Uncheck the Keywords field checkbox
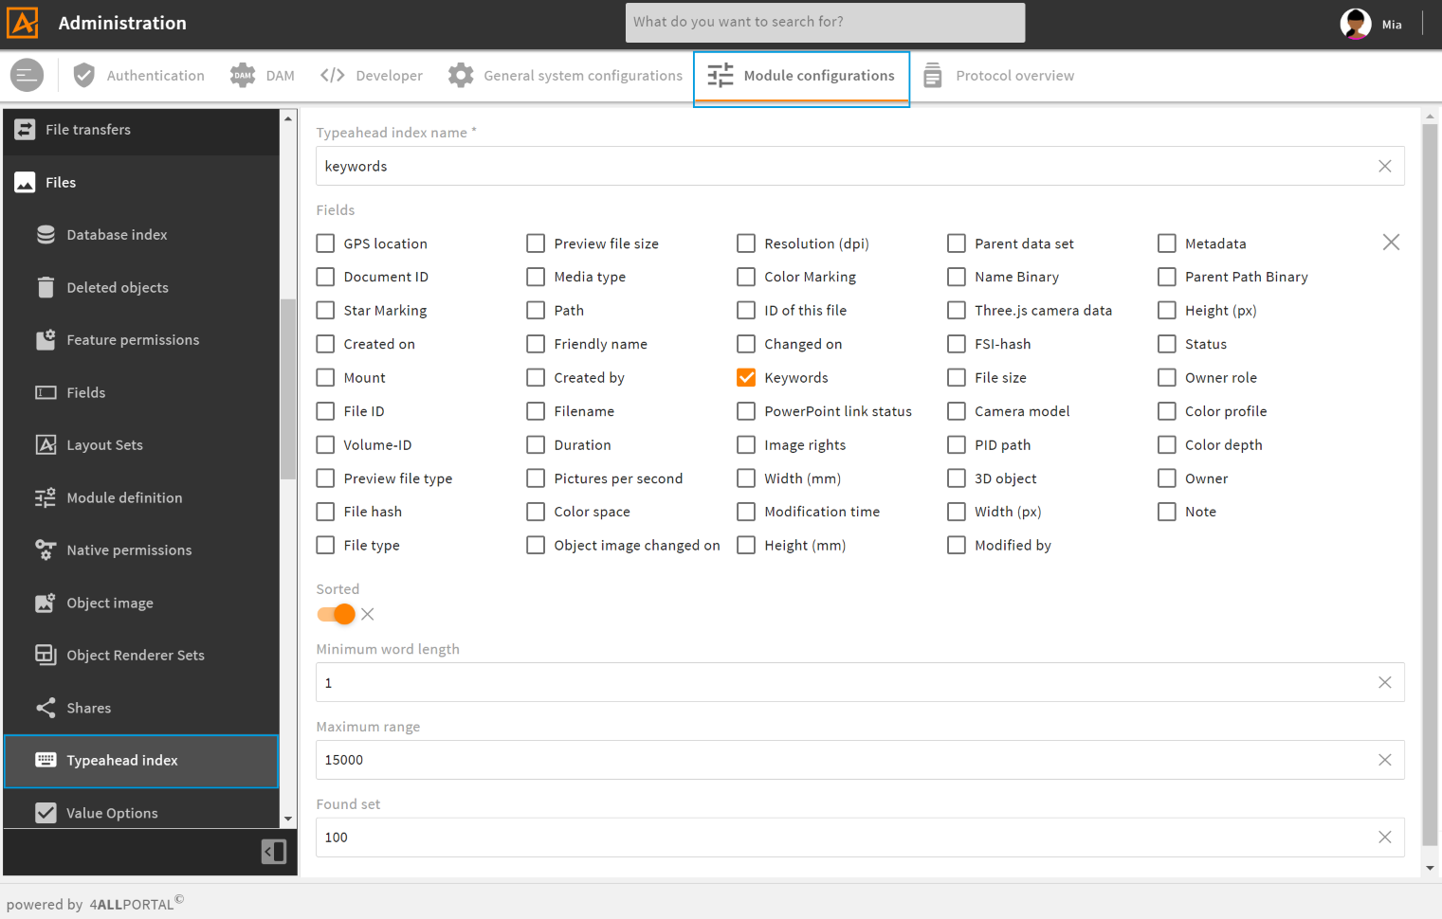 tap(746, 378)
